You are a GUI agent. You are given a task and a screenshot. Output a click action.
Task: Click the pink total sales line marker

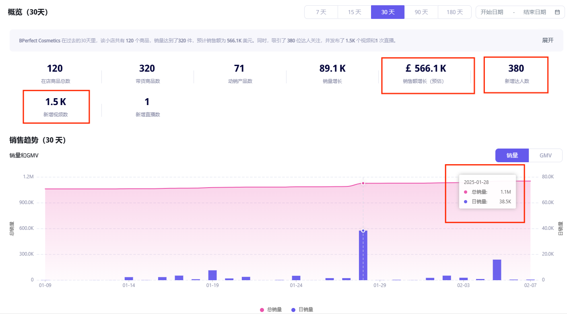click(363, 183)
